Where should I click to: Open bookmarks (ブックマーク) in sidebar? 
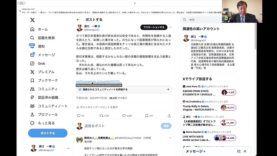tap(44, 81)
